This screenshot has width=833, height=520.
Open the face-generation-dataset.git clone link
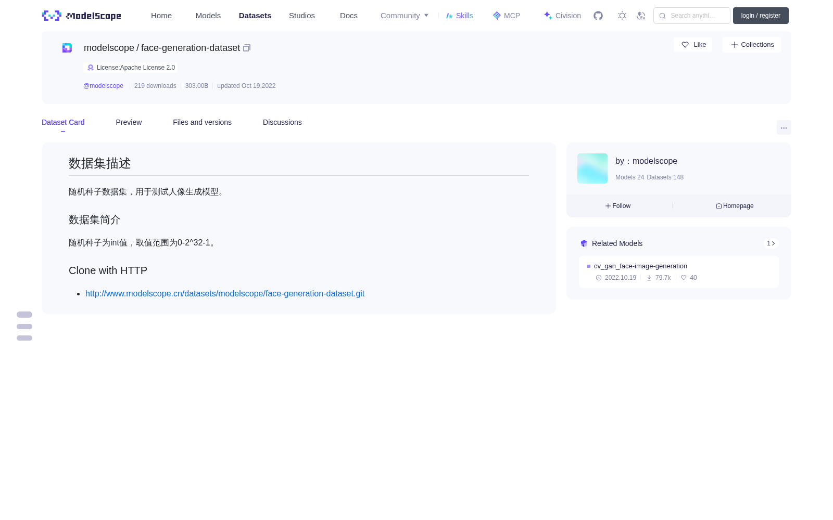point(225,294)
